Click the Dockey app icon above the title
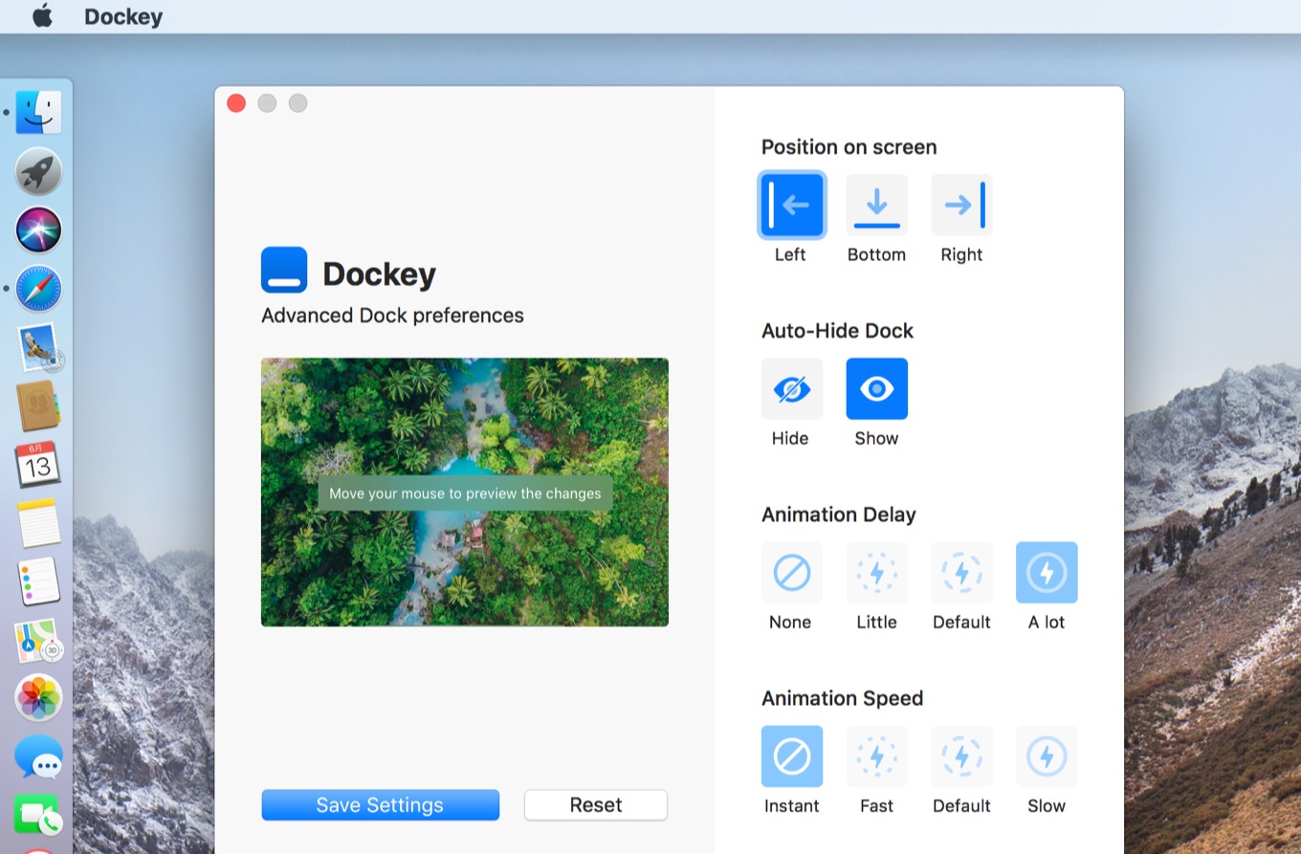The width and height of the screenshot is (1301, 854). point(282,270)
